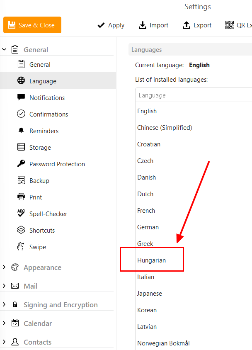Click the Language search field
The height and width of the screenshot is (350, 252).
pyautogui.click(x=193, y=95)
